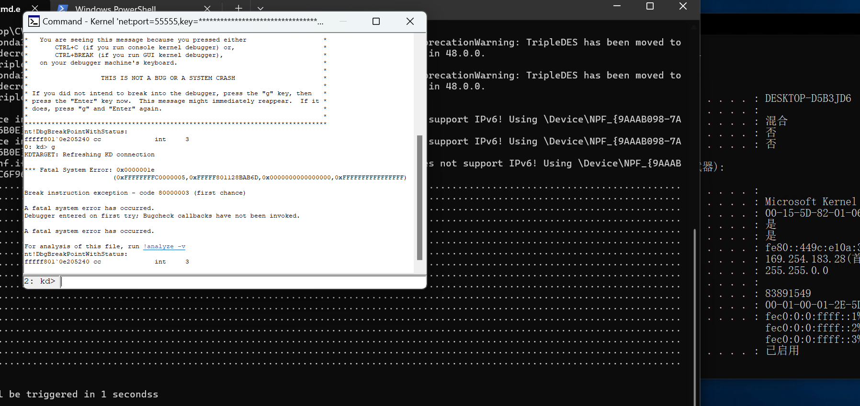Click the debugger output vertical scrollbar thumb

[x=419, y=197]
